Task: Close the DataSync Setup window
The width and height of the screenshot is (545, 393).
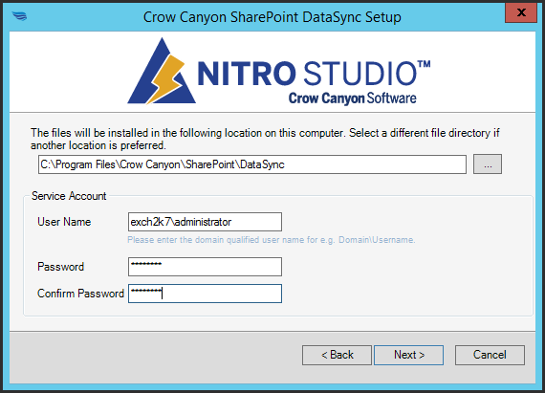Action: tap(521, 12)
